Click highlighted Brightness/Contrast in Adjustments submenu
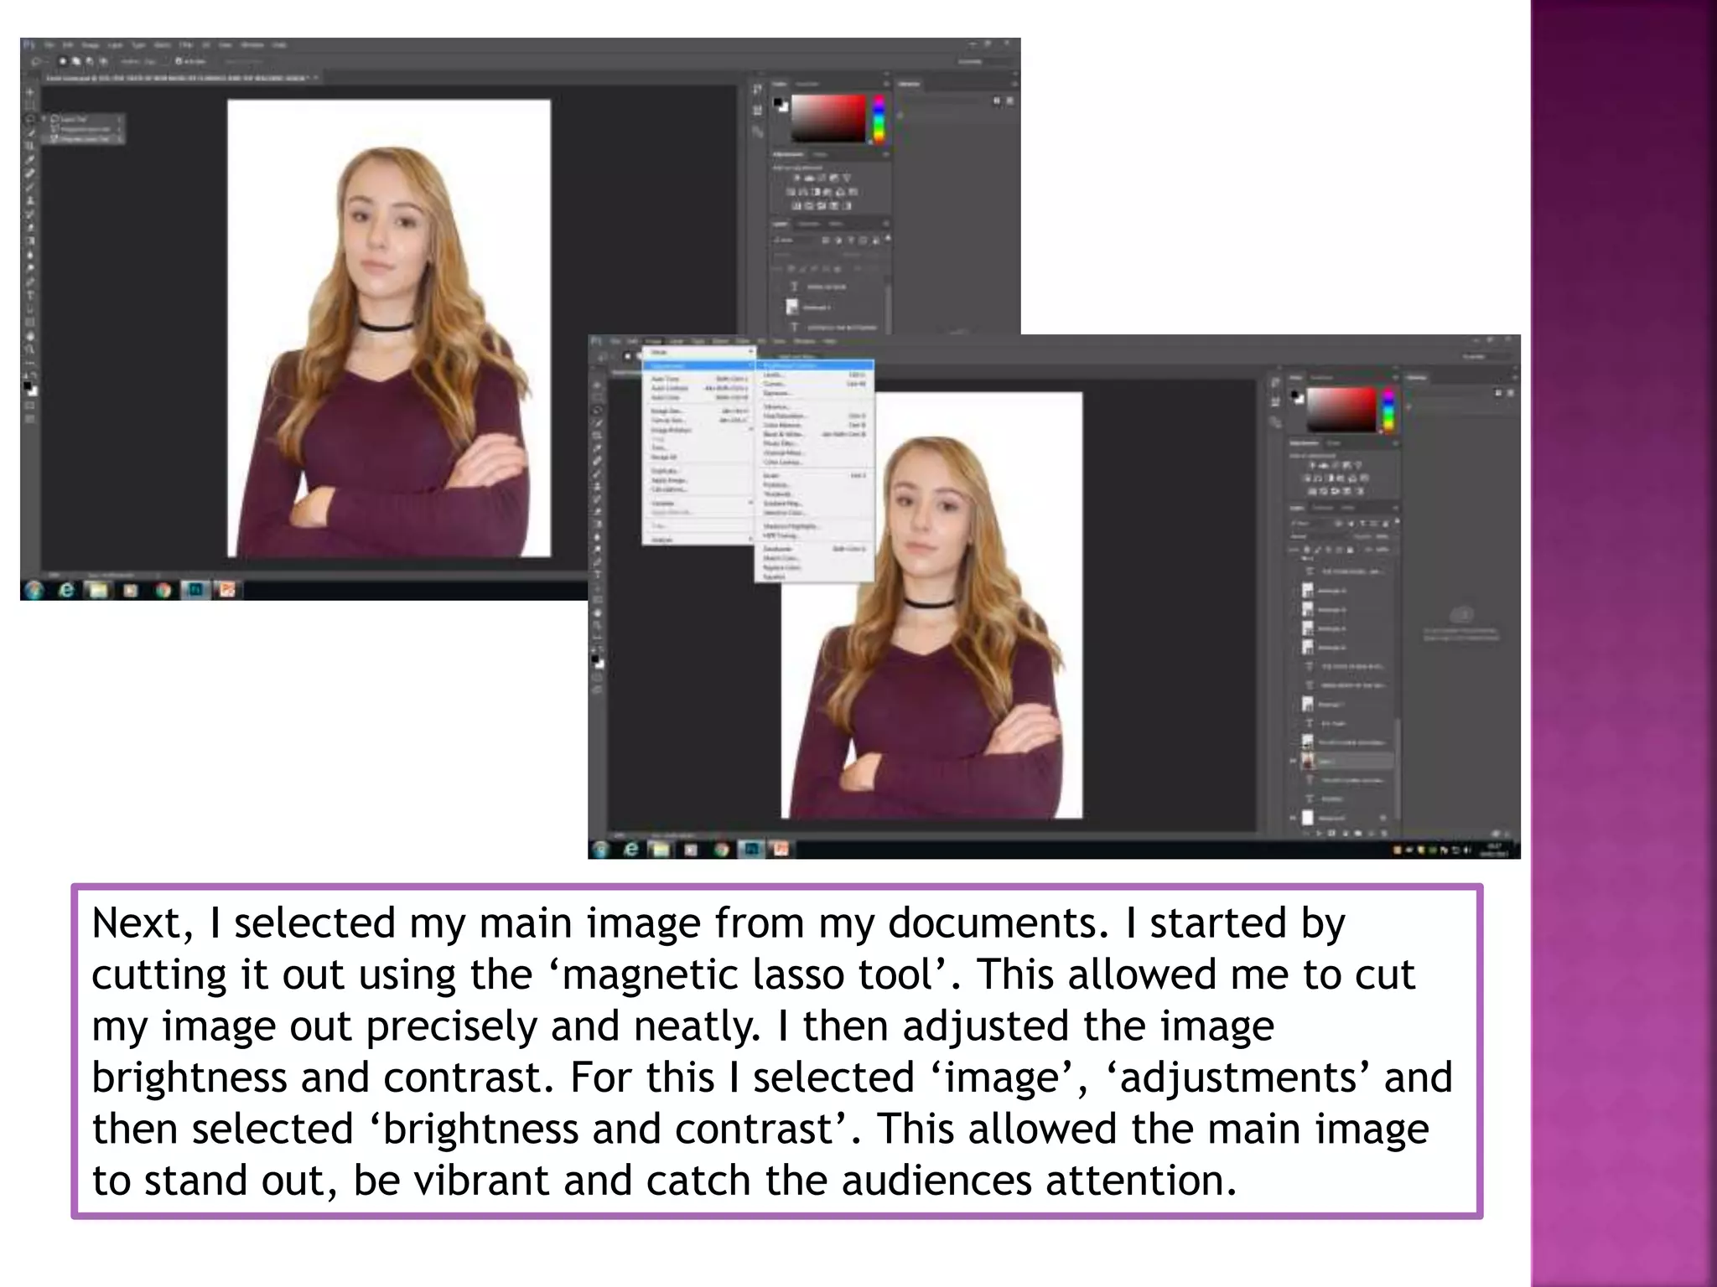 (814, 366)
